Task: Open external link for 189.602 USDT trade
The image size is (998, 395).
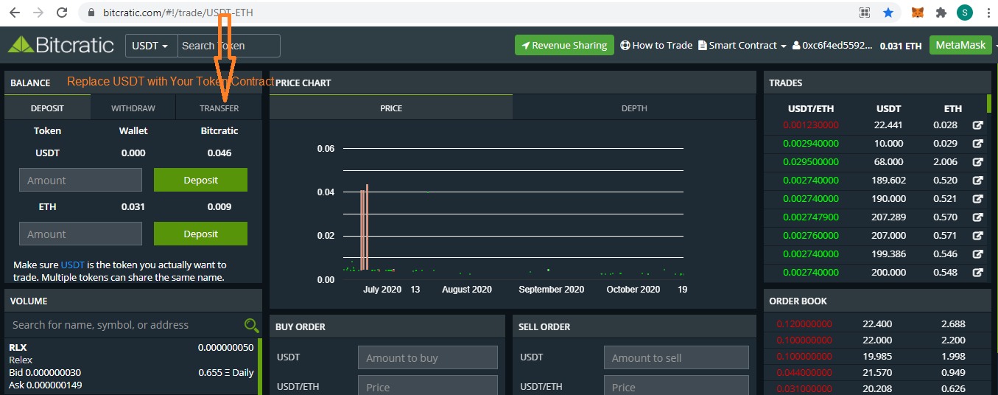Action: pos(977,181)
